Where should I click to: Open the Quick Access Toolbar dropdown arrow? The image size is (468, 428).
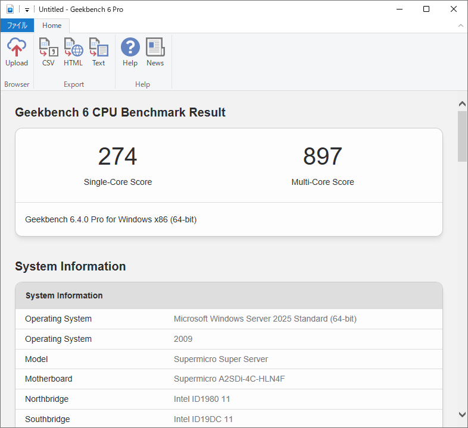(x=27, y=10)
